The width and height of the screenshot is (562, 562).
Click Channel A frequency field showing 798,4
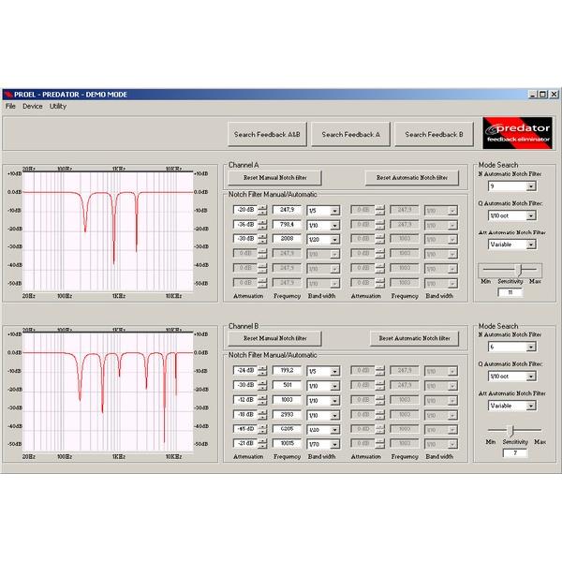click(x=286, y=224)
